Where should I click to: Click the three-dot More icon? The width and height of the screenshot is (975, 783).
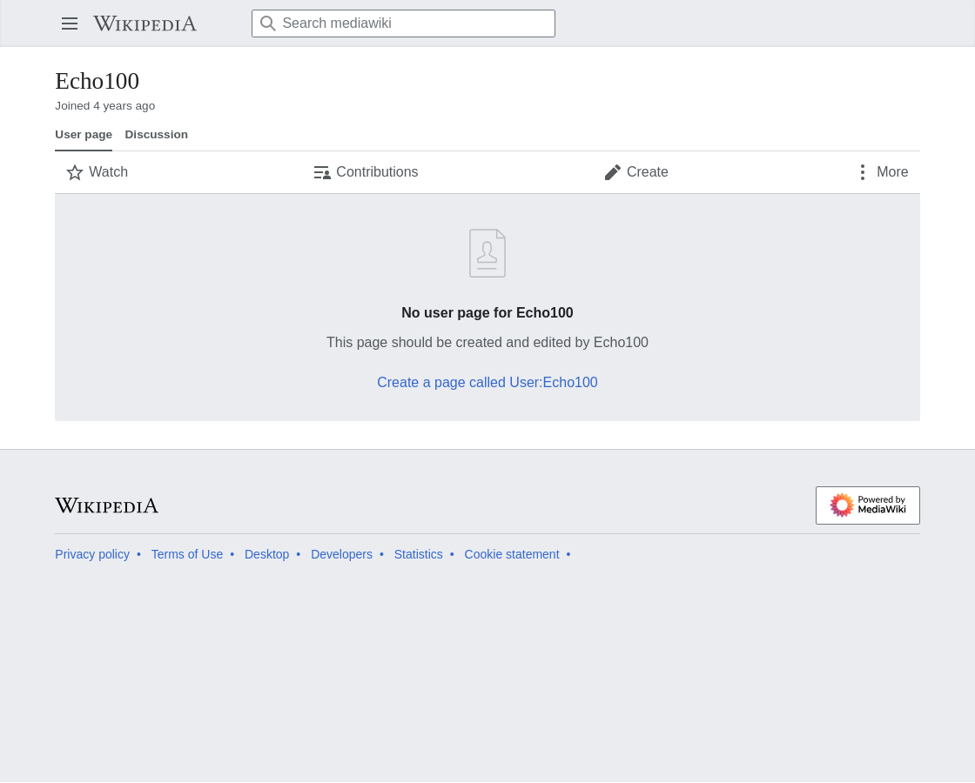tap(863, 172)
